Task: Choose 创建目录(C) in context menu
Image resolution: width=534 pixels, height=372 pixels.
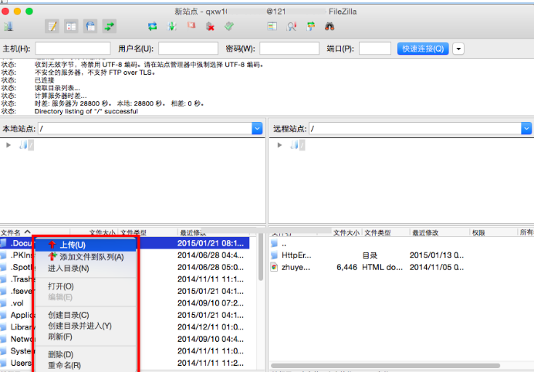Action: 86,315
